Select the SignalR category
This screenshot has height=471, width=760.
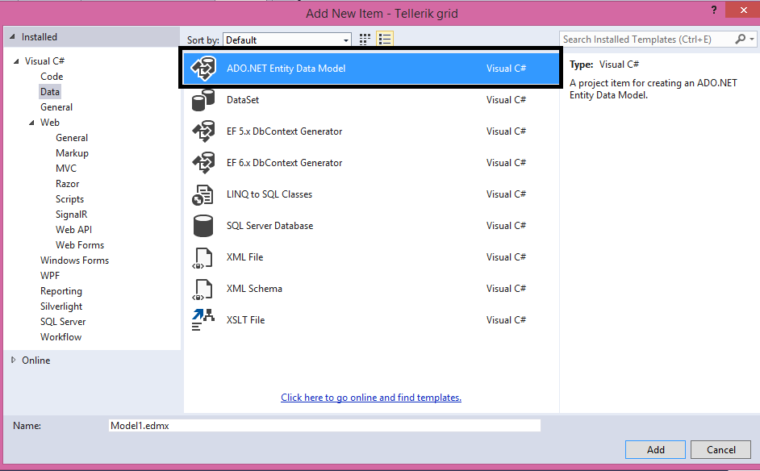click(72, 215)
